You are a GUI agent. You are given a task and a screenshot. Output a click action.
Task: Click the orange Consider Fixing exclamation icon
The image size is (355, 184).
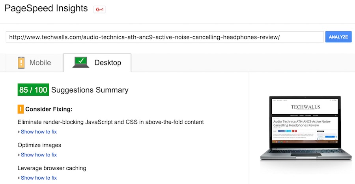click(21, 109)
